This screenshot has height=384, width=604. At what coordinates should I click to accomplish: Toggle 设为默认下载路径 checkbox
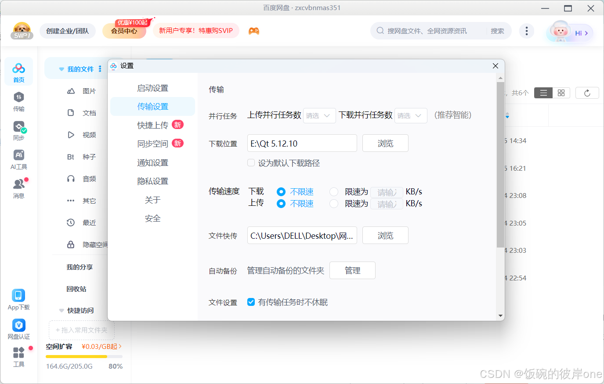tap(251, 163)
